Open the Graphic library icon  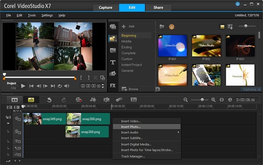[113, 74]
